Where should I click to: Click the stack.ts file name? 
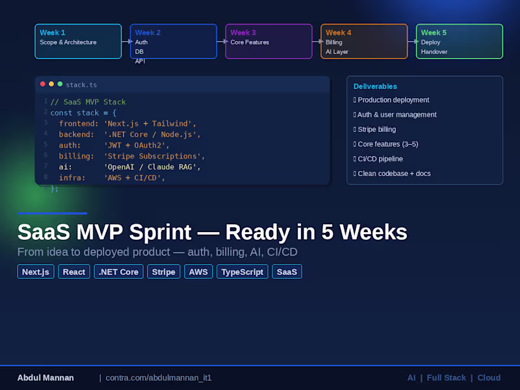click(x=81, y=85)
